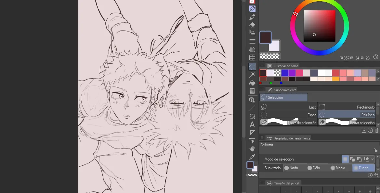Select the Auto select magic wand tool
380x193 pixels.
pyautogui.click(x=252, y=75)
